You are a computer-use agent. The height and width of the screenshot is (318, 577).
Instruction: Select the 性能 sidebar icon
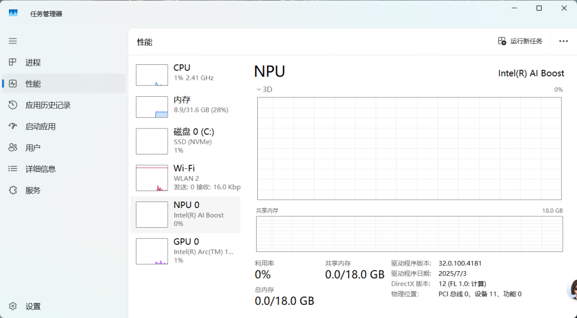coord(13,84)
